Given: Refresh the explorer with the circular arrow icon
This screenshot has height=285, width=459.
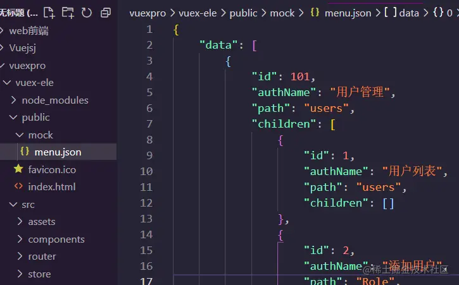Looking at the screenshot, I should [87, 13].
